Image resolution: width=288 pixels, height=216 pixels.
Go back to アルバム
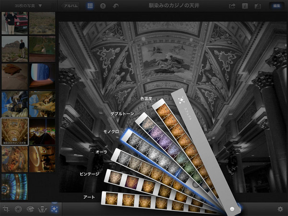[71, 6]
